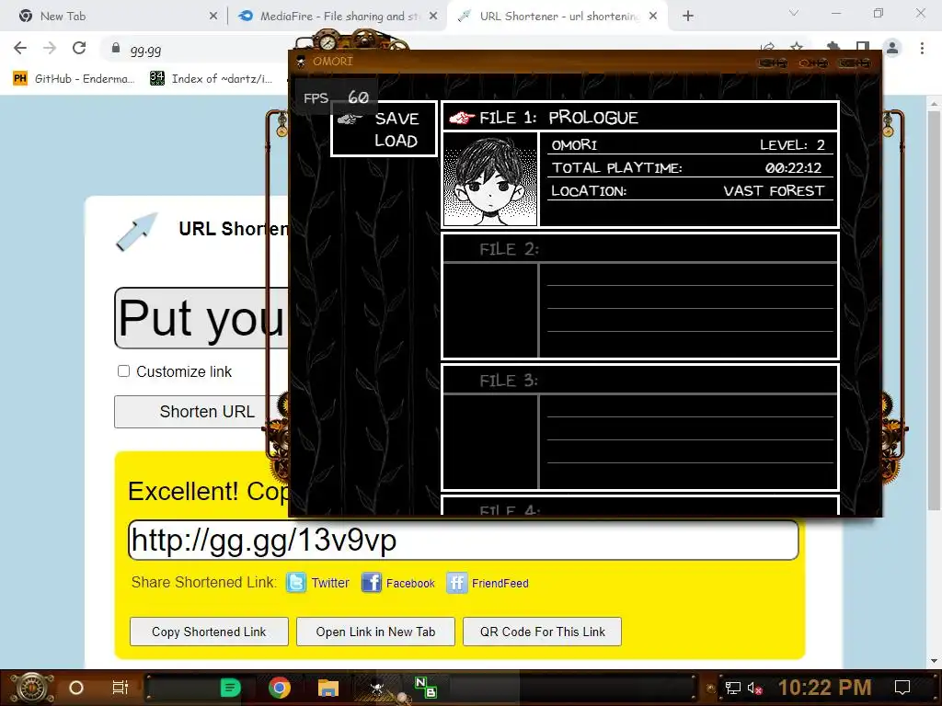
Task: Click the FriendFeed ff icon
Action: tap(456, 582)
